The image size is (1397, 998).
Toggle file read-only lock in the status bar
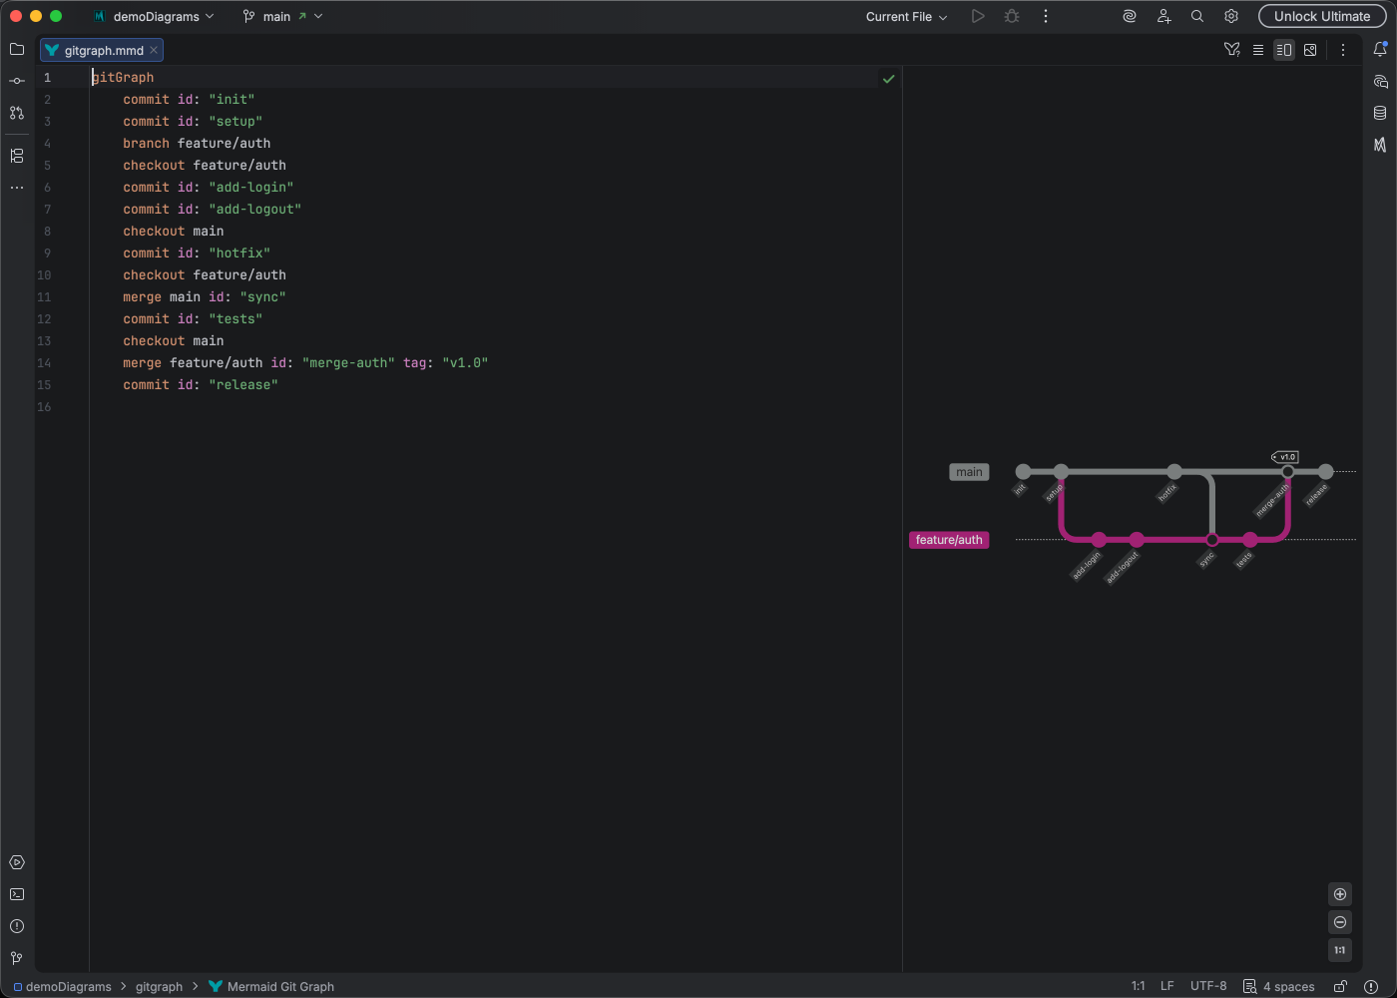[x=1340, y=986]
